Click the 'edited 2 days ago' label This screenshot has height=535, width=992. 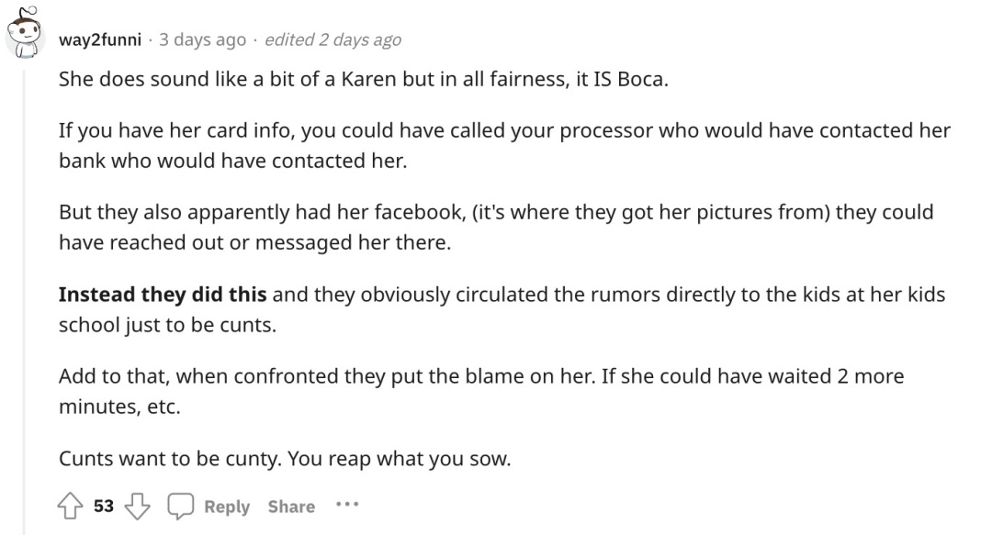(x=333, y=39)
